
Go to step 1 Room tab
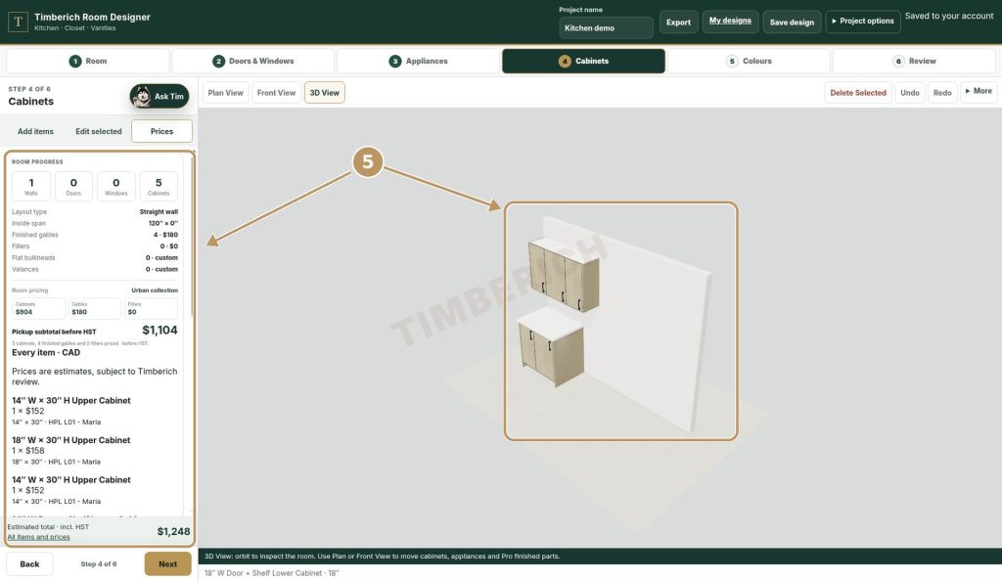coord(87,62)
